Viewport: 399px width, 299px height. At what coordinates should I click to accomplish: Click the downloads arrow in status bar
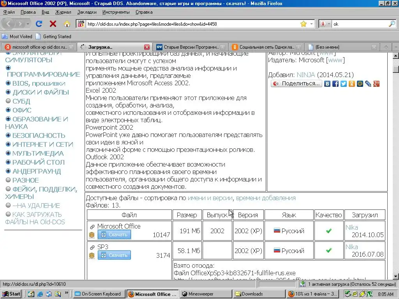pyautogui.click(x=302, y=284)
